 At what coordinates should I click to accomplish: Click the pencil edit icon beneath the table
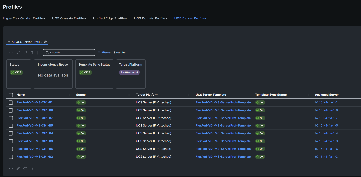point(18,168)
